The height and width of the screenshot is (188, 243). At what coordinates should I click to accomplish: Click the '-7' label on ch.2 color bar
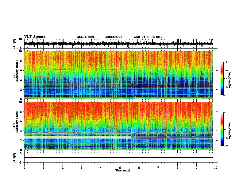tap(226, 146)
